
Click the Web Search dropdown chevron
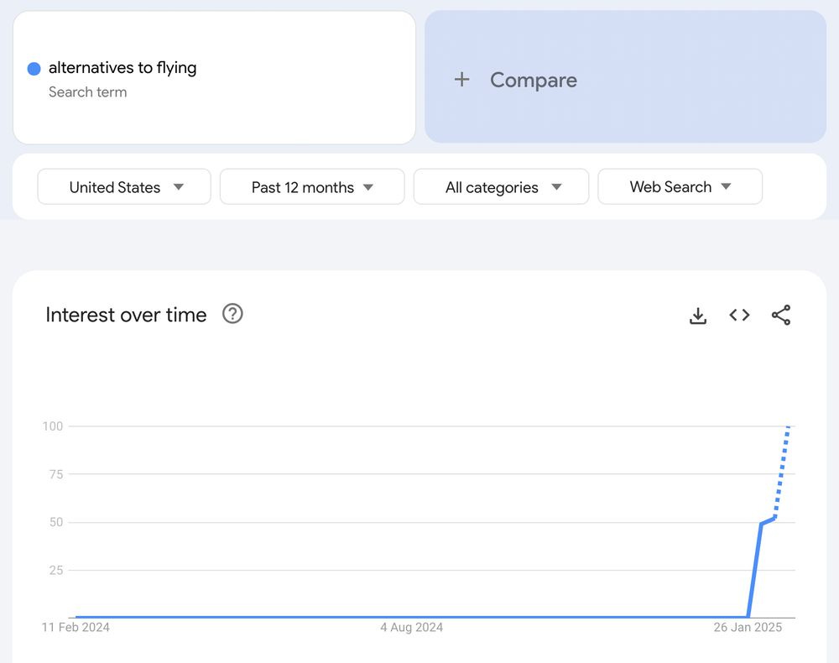pos(727,186)
